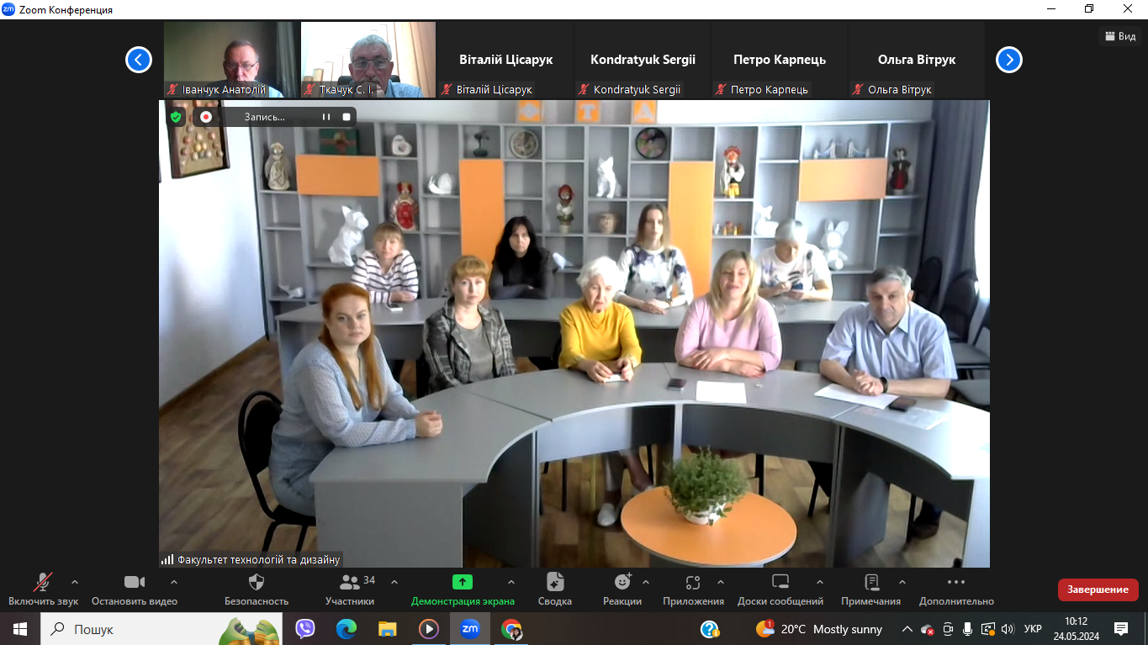Expand the screen share options arrow

click(511, 582)
